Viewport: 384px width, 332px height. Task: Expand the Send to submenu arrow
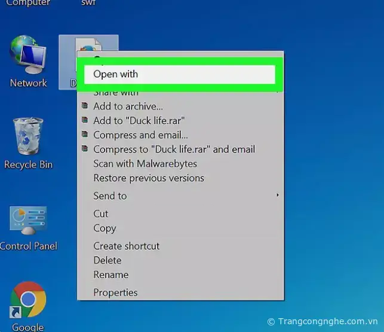277,196
